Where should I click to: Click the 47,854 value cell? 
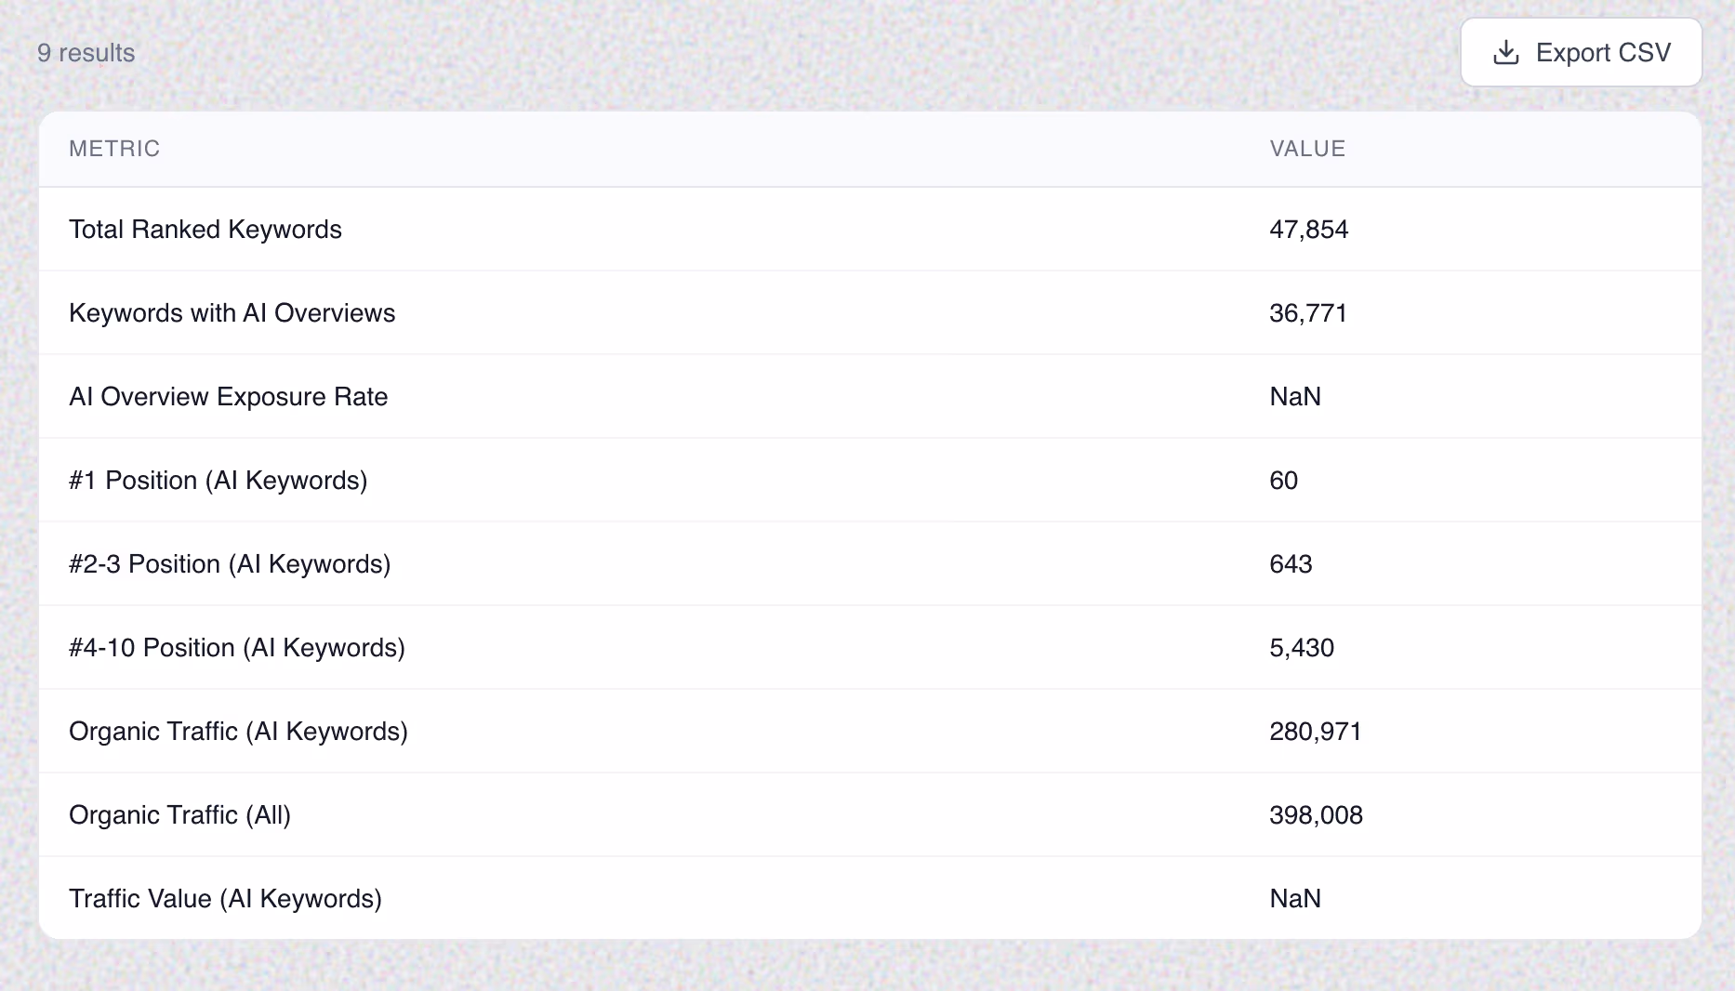tap(1308, 230)
